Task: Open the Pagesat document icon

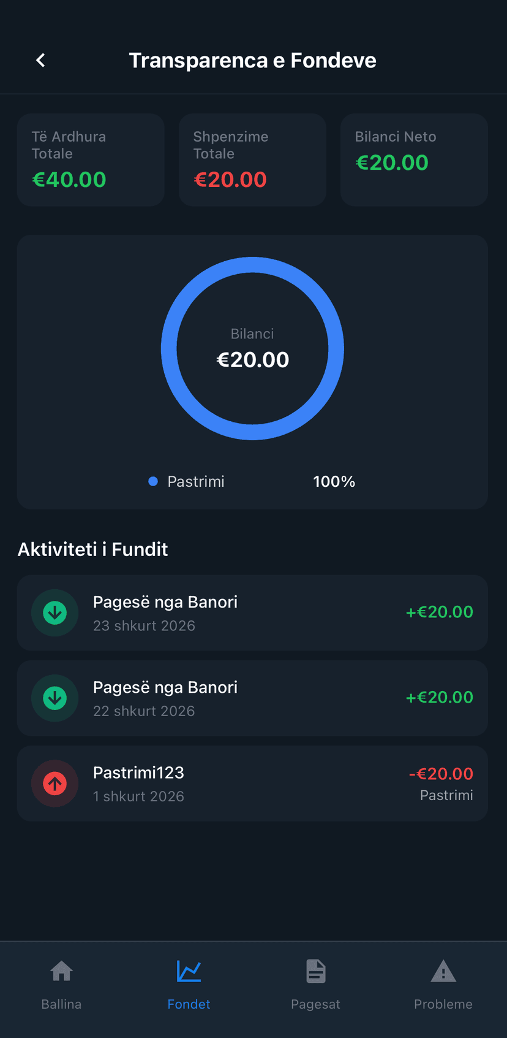Action: click(316, 972)
